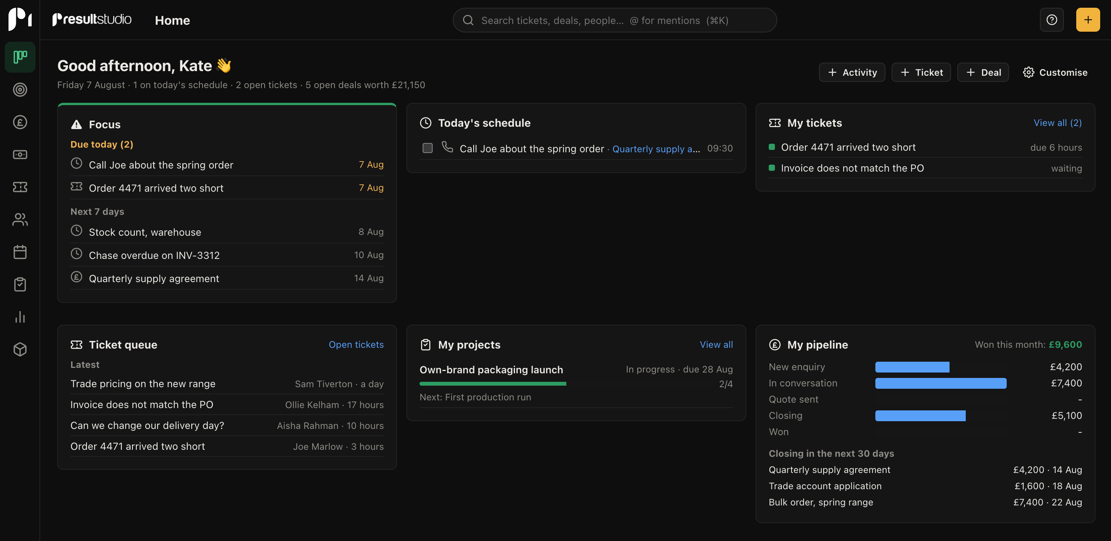Click the Customise gear icon
This screenshot has height=541, width=1111.
click(x=1028, y=73)
